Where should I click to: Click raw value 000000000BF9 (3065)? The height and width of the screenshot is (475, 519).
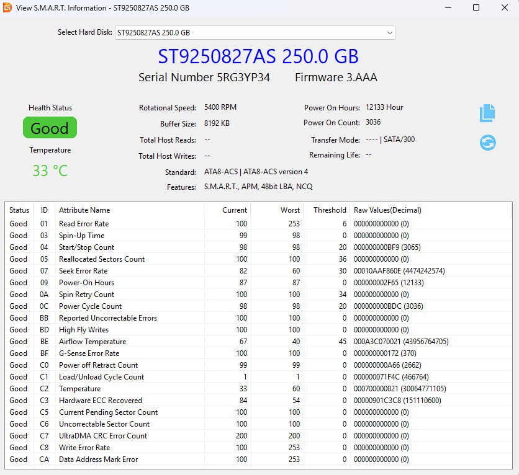[x=387, y=247]
